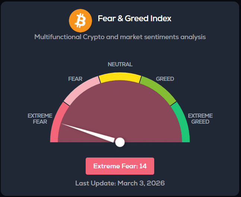Click the orange Bitcoin logo icon
Screen dimensions: 241x197
pos(80,20)
